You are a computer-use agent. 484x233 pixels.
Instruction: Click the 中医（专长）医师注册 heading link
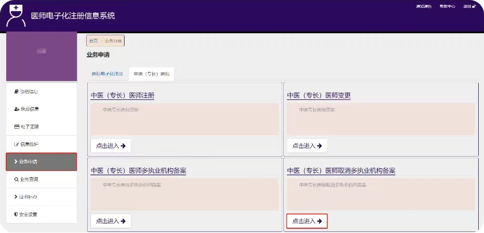coord(122,96)
